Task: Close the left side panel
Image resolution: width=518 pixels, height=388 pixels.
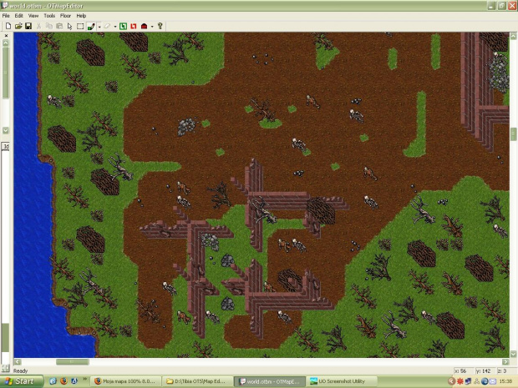Action: pos(6,36)
